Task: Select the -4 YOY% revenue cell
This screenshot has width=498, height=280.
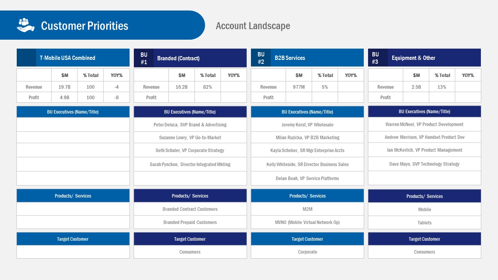Action: (x=117, y=87)
